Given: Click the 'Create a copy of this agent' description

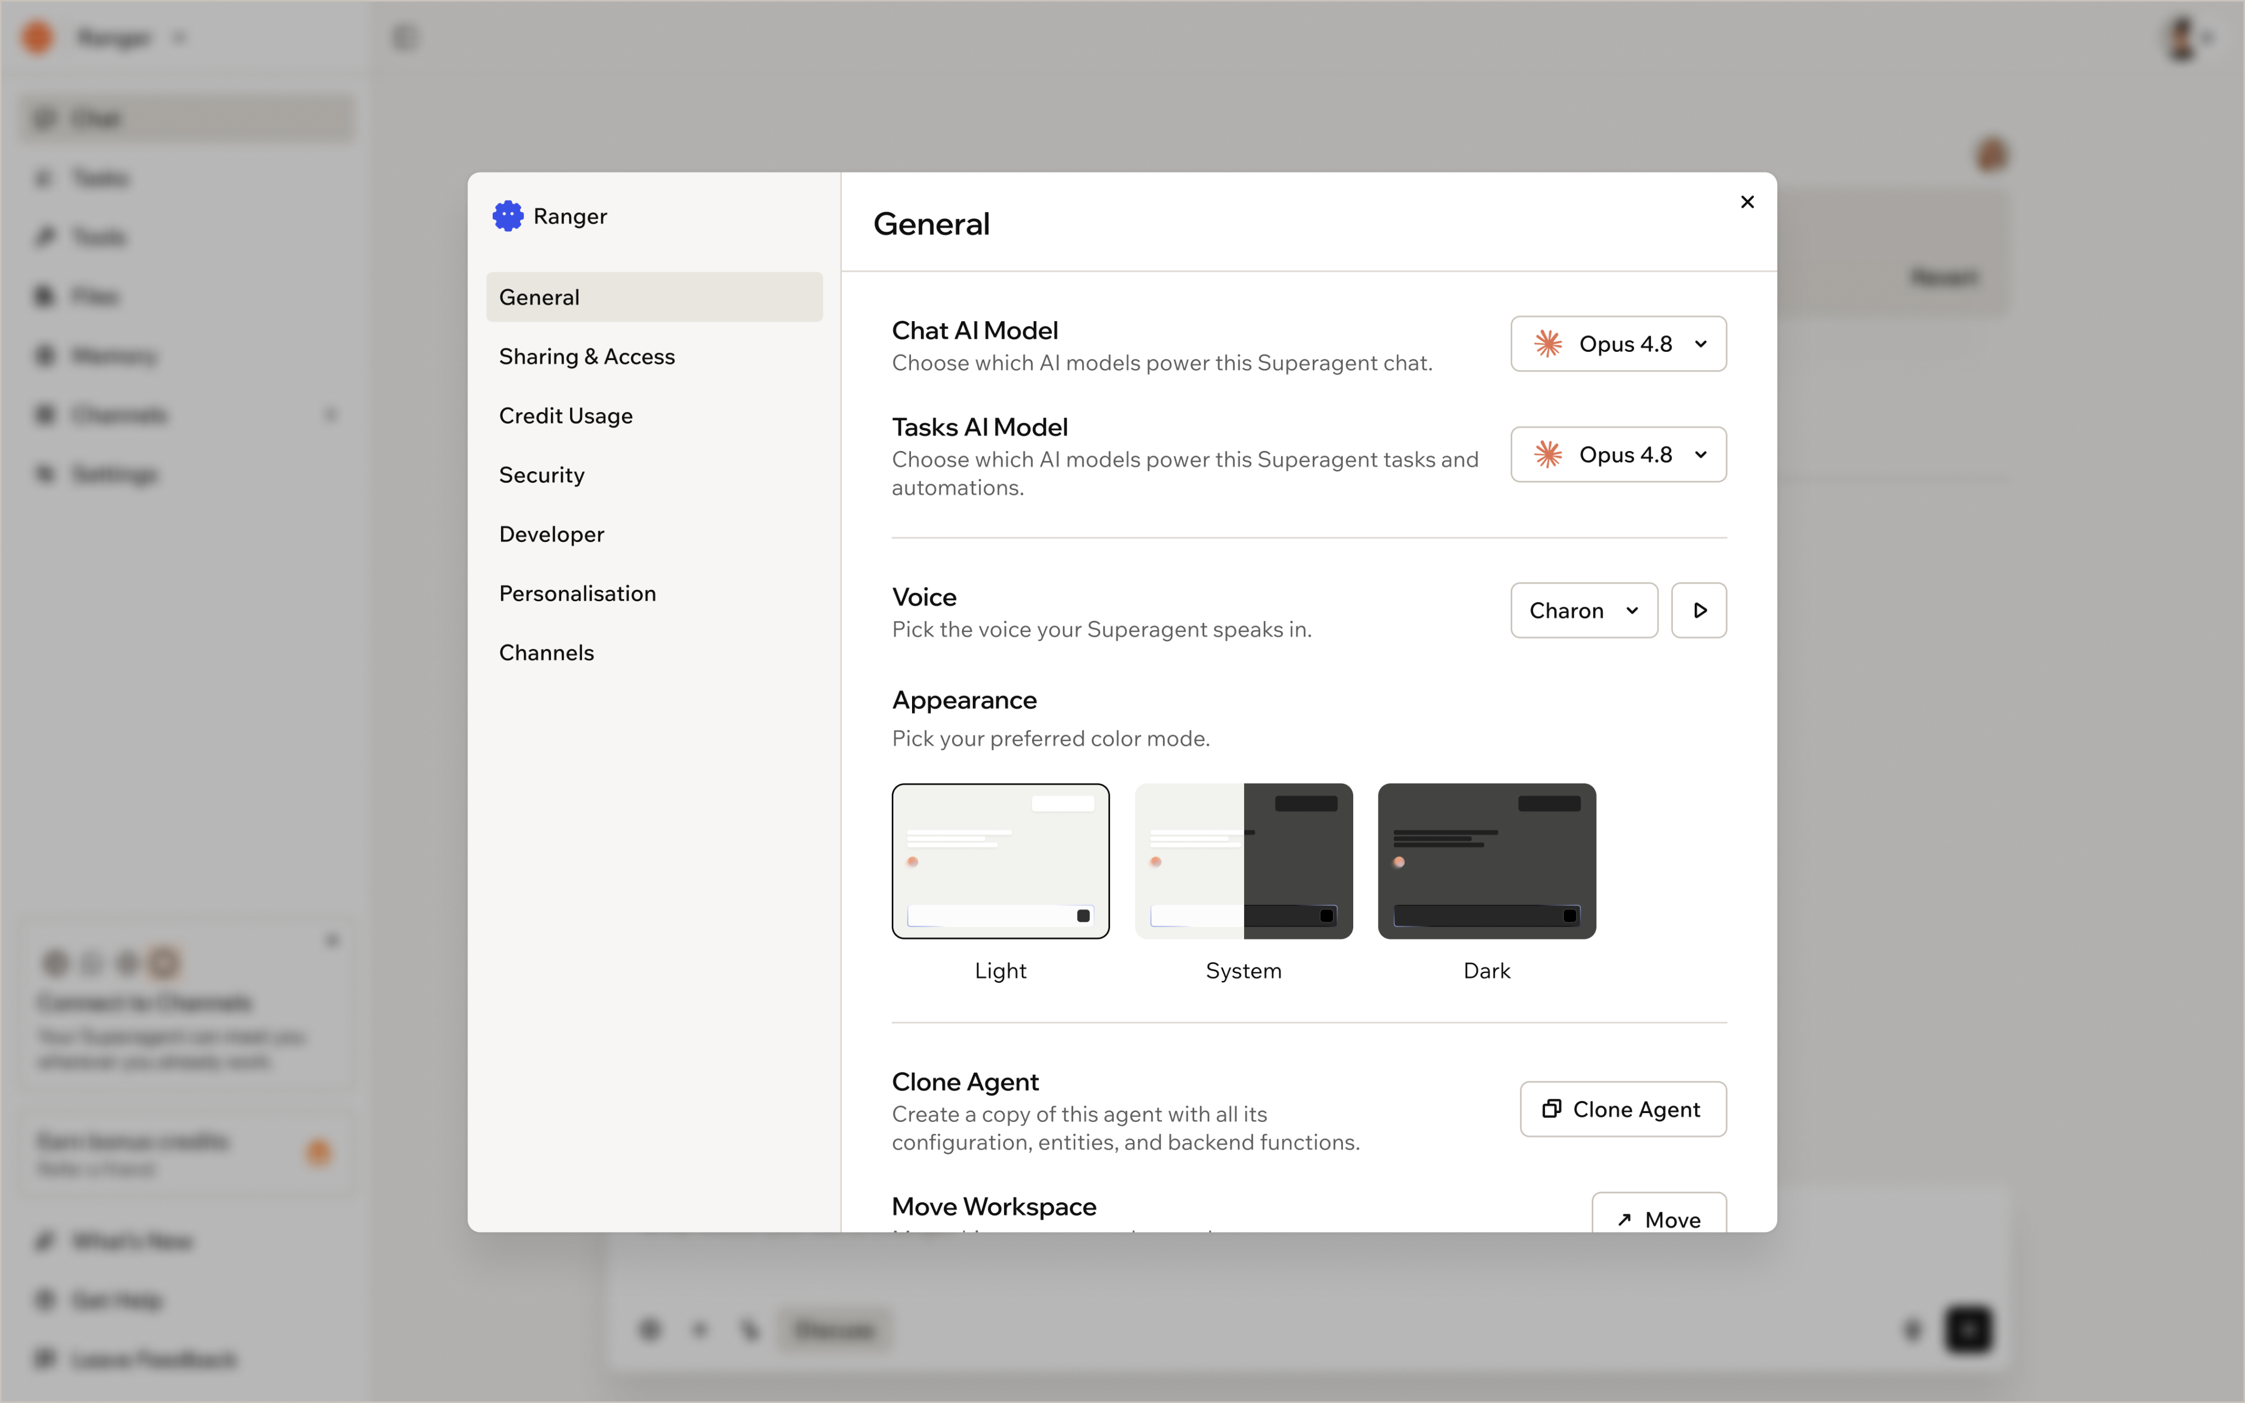Looking at the screenshot, I should 1125,1128.
